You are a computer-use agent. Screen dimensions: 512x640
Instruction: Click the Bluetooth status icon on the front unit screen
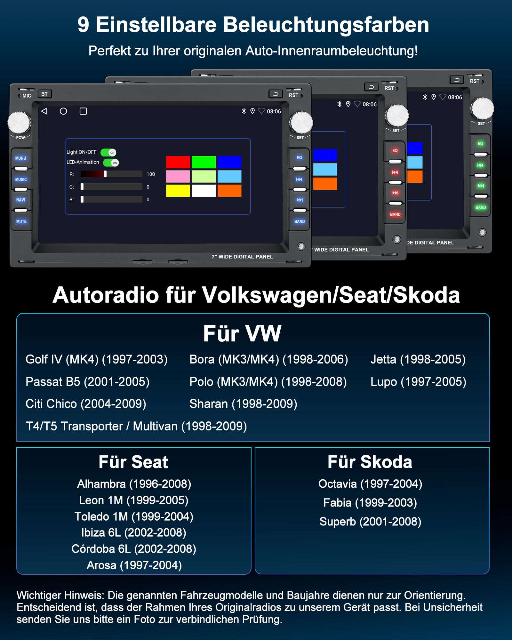(244, 111)
